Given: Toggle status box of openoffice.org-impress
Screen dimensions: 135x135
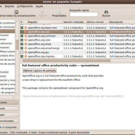Looking at the screenshot, I should (22, 56).
